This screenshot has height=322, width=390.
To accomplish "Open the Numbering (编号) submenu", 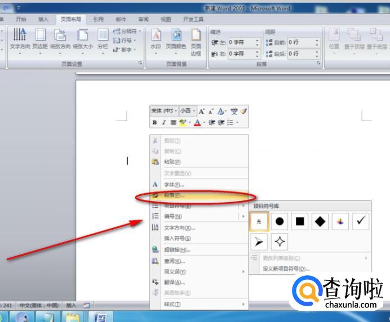I will [x=199, y=216].
